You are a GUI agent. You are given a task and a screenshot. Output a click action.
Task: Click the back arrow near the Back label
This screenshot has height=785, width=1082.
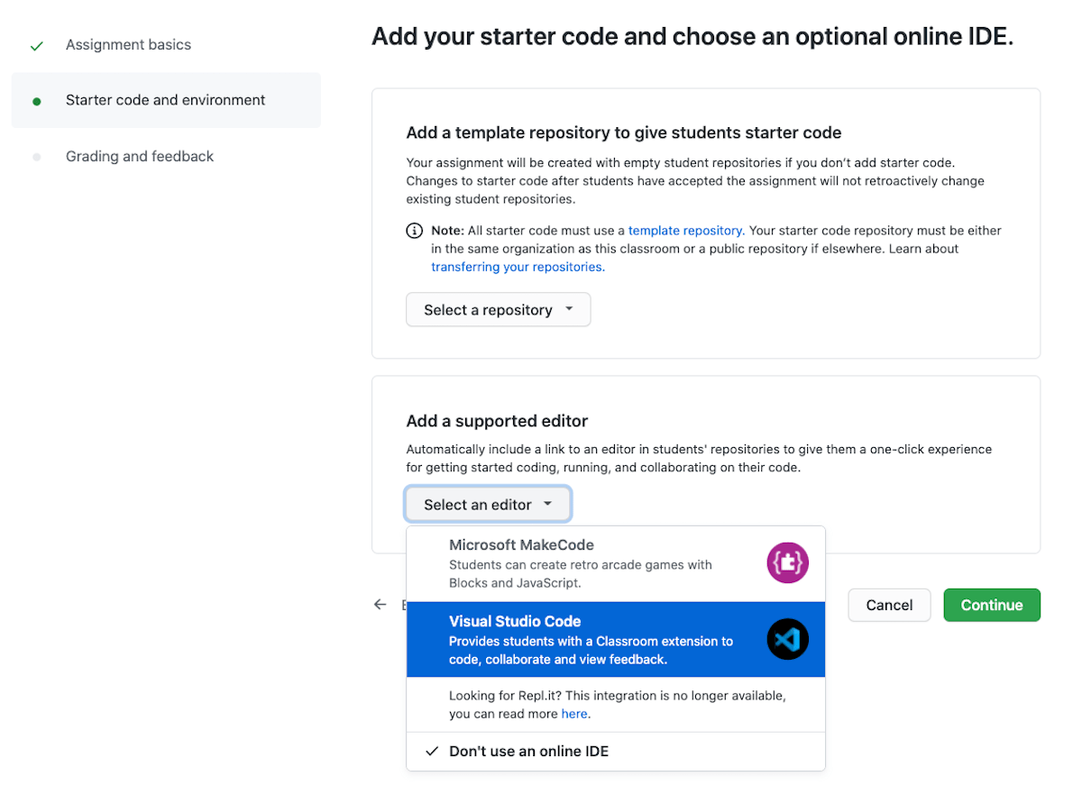pyautogui.click(x=380, y=605)
